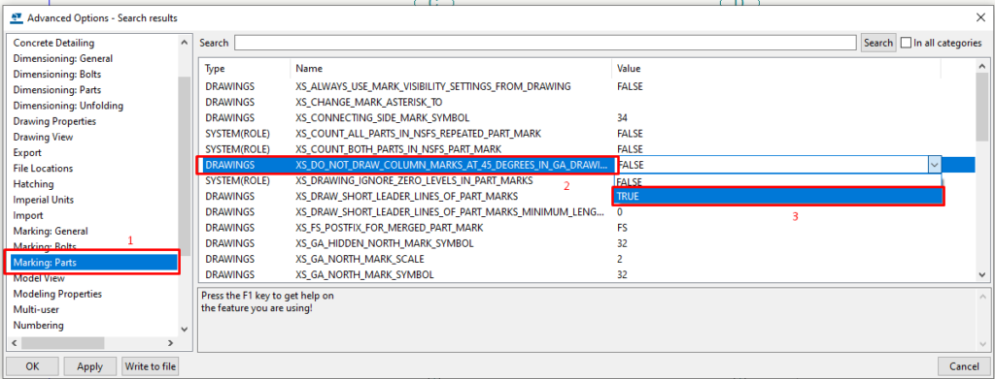Screen dimensions: 995x379
Task: Enable the In all categories checkbox
Action: coord(906,43)
